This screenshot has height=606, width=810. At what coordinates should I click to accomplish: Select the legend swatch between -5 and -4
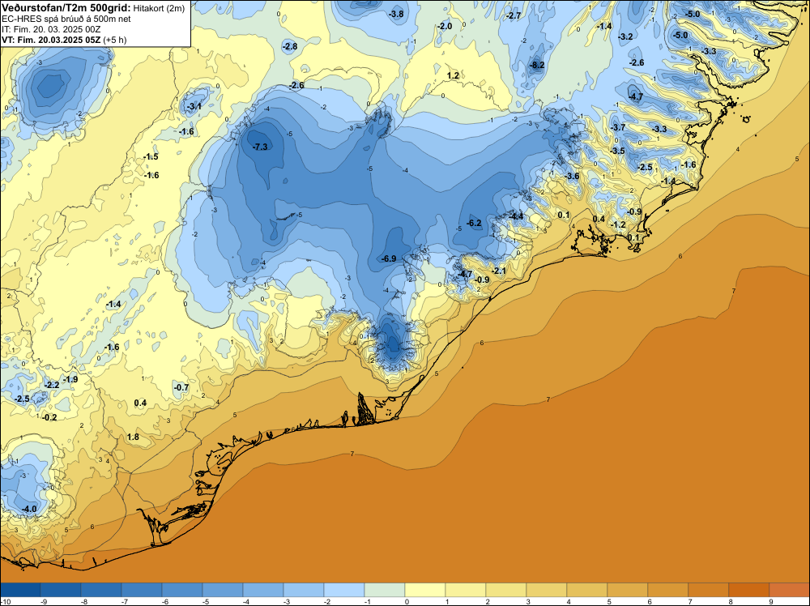(x=223, y=590)
